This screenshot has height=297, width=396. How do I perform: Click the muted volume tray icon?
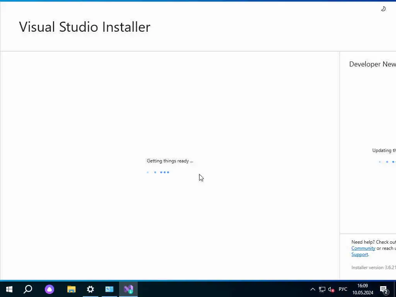click(331, 289)
